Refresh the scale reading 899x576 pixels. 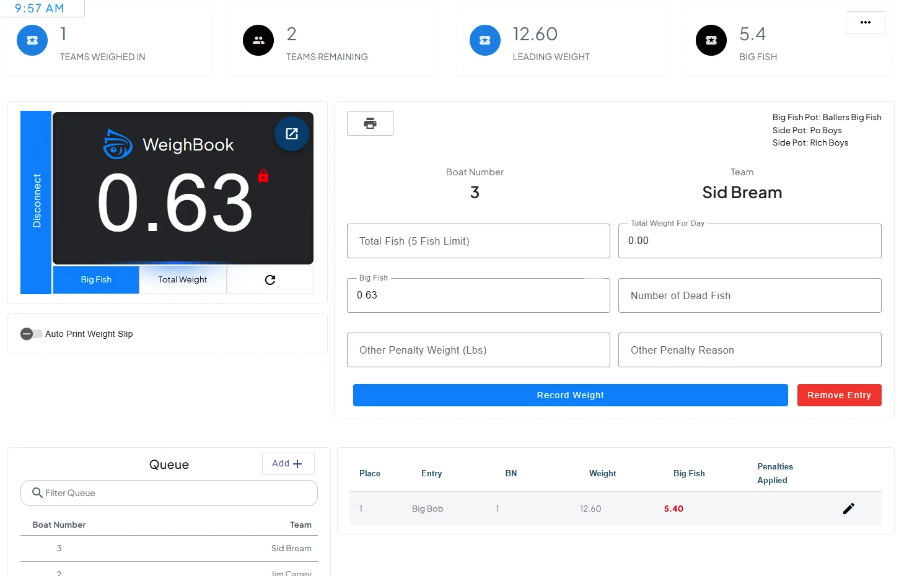[270, 280]
